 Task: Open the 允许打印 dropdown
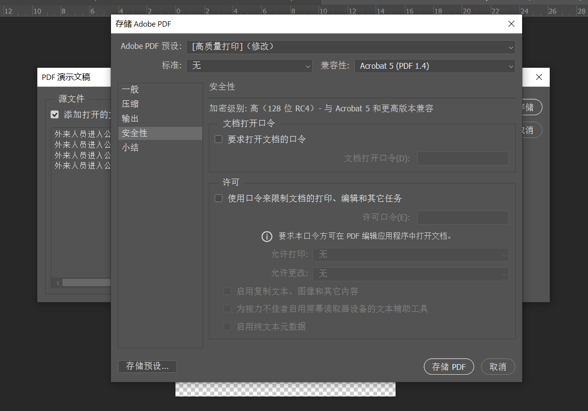coord(411,255)
